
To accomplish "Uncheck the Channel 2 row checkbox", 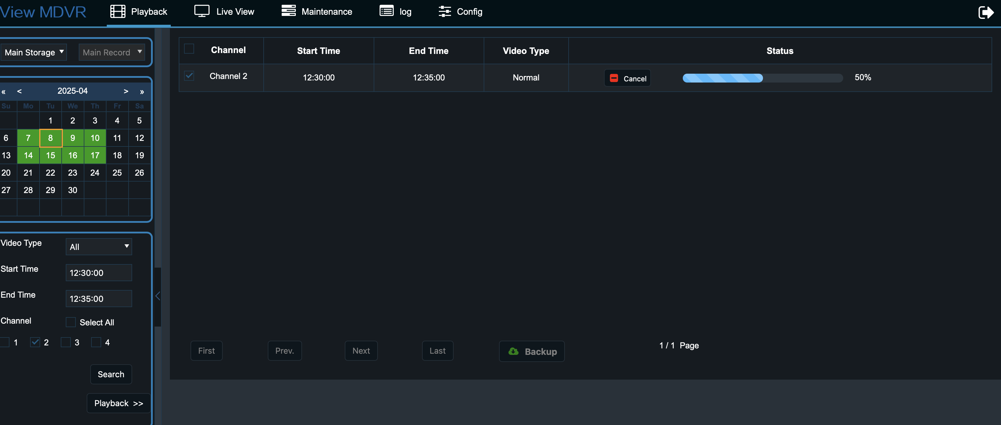I will (x=189, y=75).
